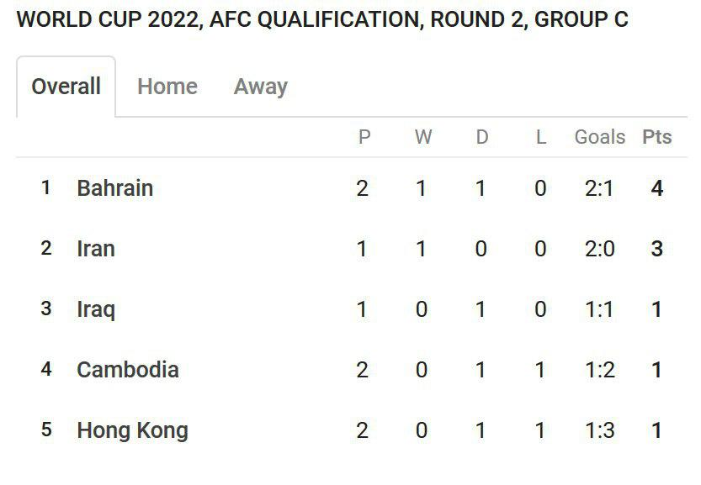The height and width of the screenshot is (485, 701).
Task: Click the L (losses) column header
Action: (x=540, y=137)
